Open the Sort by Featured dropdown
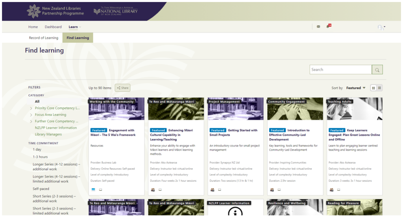The width and height of the screenshot is (403, 217). tap(356, 88)
